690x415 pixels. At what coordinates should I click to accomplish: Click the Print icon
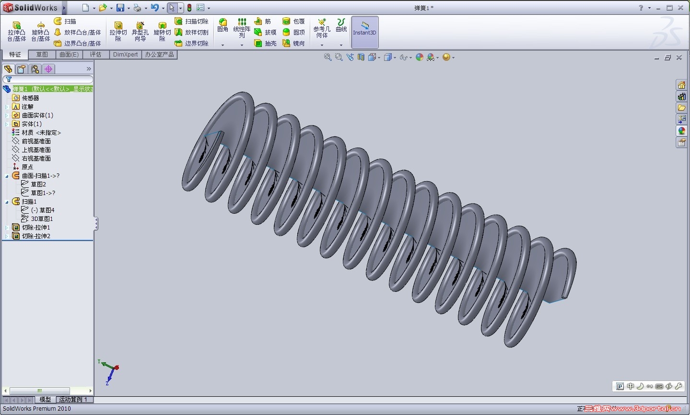click(x=137, y=8)
